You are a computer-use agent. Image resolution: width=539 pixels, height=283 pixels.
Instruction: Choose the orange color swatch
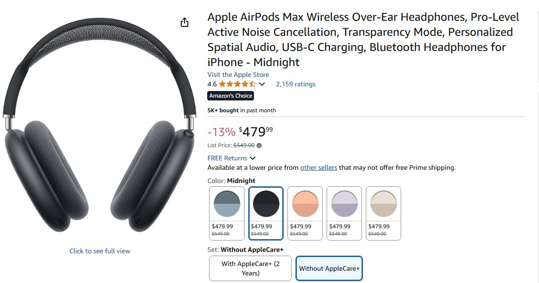(x=305, y=213)
